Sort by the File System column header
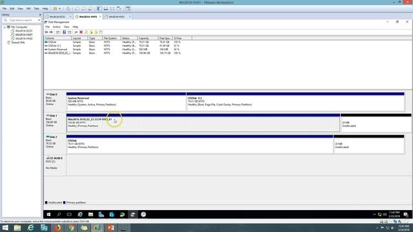Viewport: 413px width, 232px height. (x=112, y=38)
